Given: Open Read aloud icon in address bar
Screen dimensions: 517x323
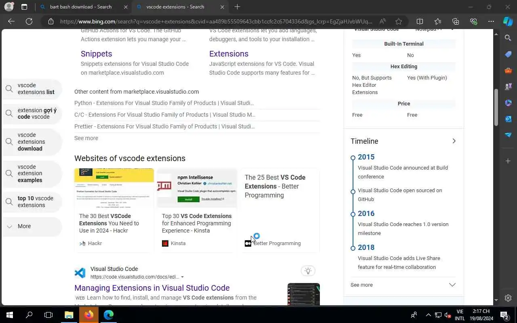Looking at the screenshot, I should pos(382,21).
